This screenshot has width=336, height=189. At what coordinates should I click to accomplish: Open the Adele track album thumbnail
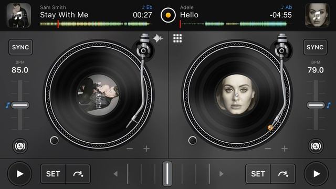pyautogui.click(x=317, y=15)
